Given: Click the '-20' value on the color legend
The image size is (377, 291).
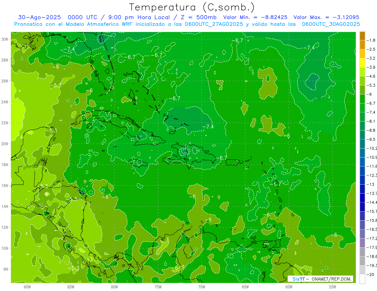Looking at the screenshot, I should click(370, 274).
